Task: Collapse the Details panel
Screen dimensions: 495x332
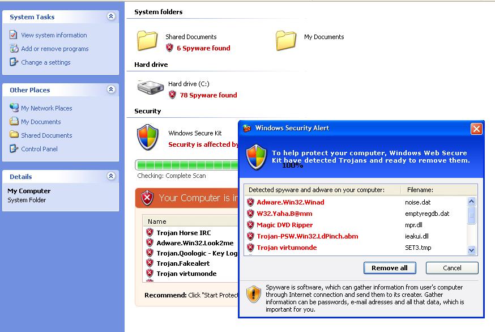Action: (111, 176)
